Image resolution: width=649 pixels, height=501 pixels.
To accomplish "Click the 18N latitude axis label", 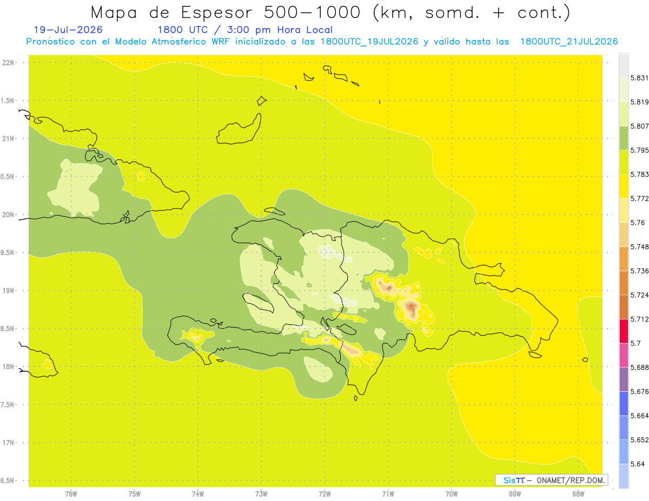I will click(x=8, y=366).
